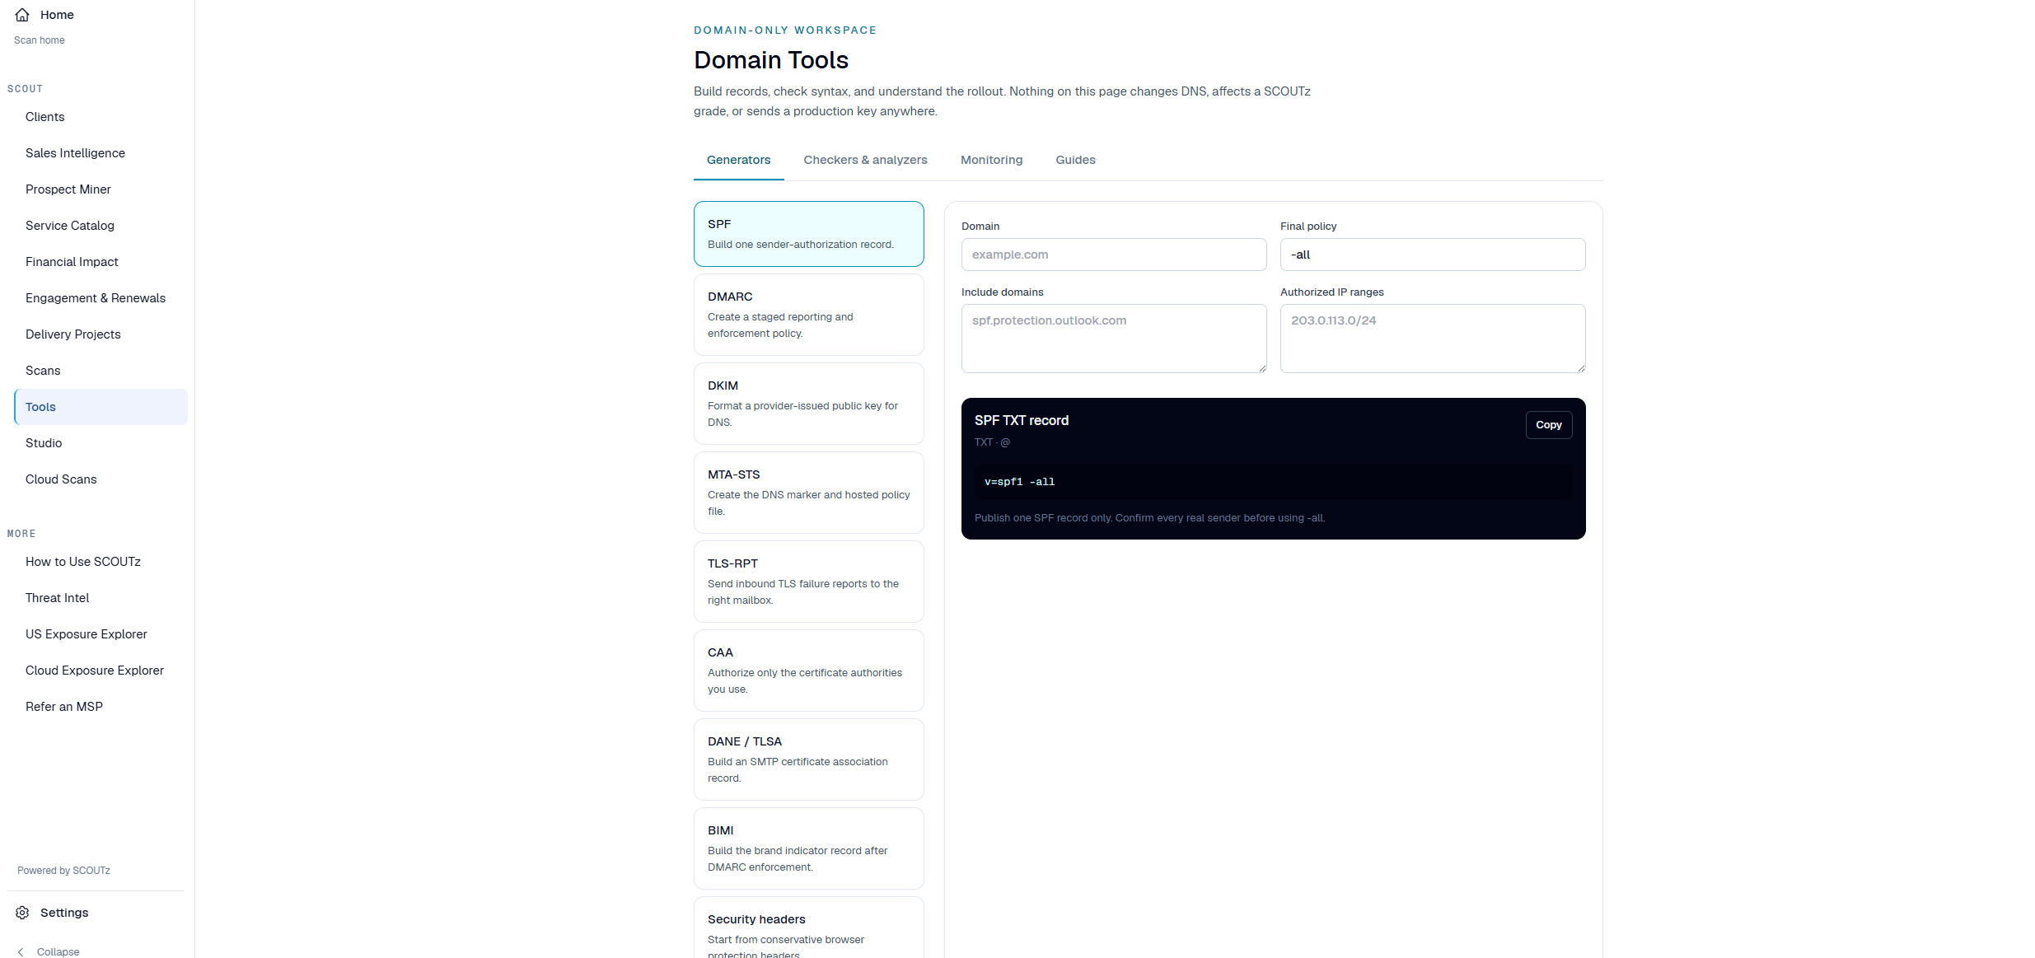The width and height of the screenshot is (2035, 958).
Task: Open the Service Catalog page
Action: coord(101,226)
